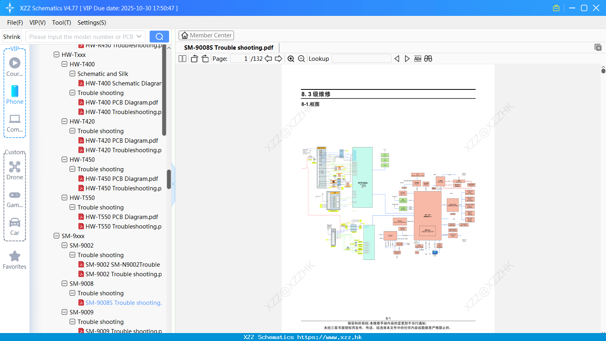Viewport: 606px width, 341px height.
Task: Collapse the HW-T420 tree node
Action: click(x=64, y=122)
